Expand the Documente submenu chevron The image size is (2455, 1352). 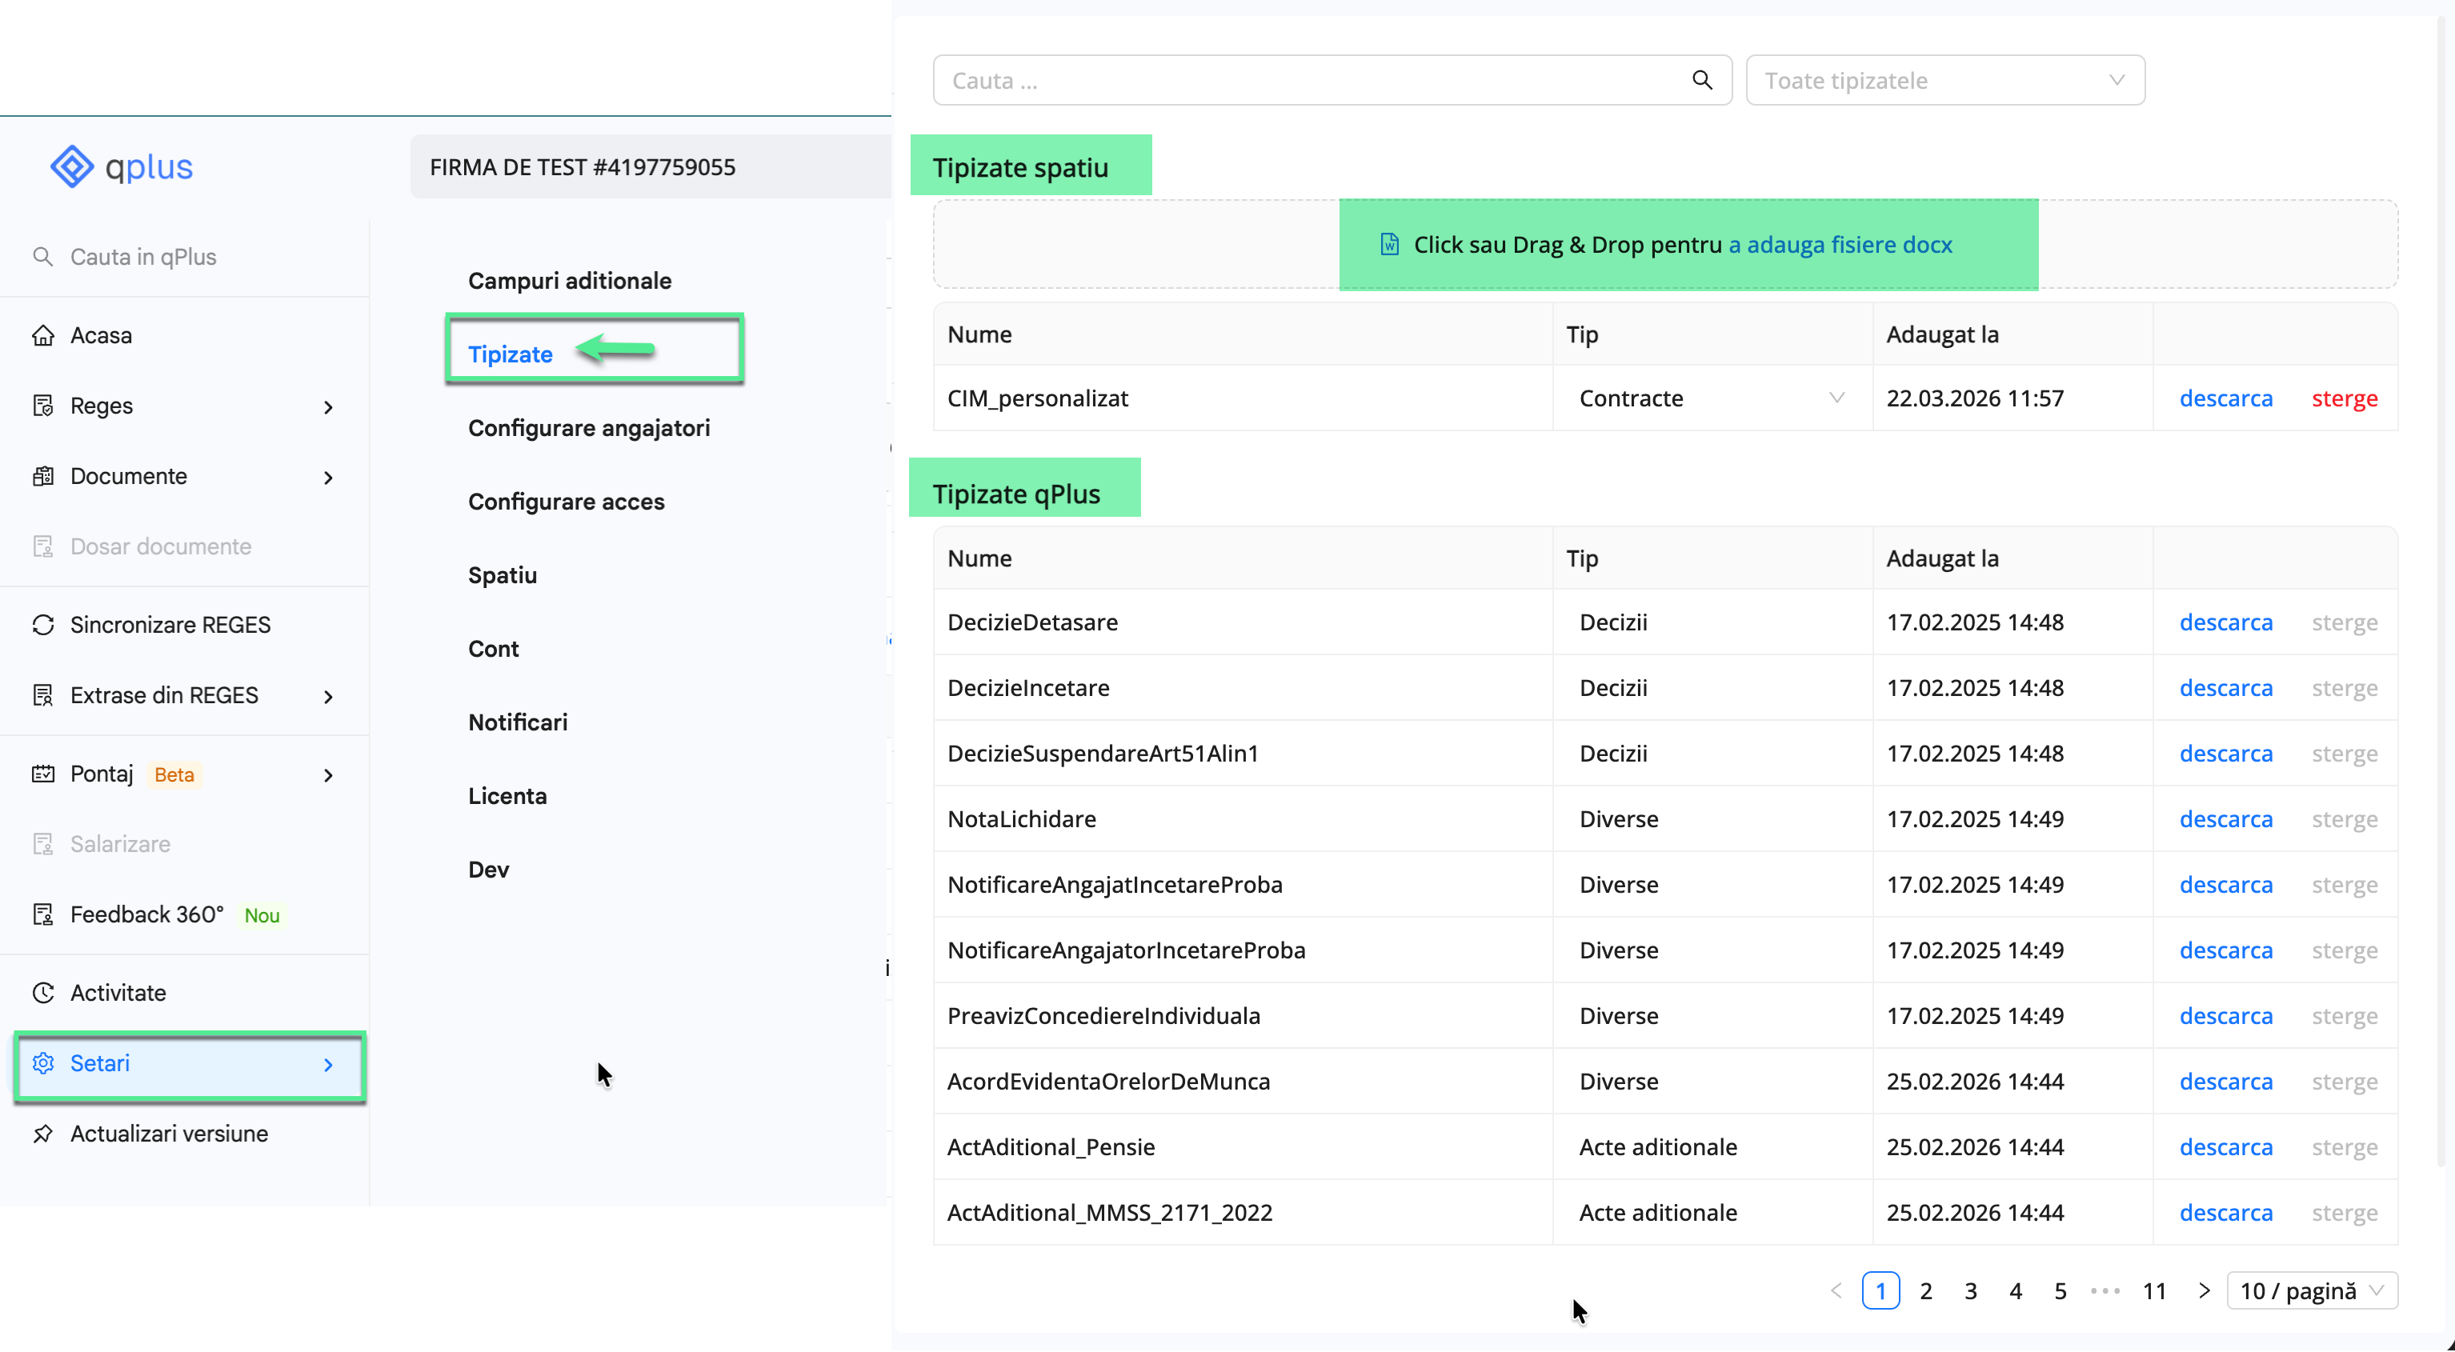[x=328, y=478]
